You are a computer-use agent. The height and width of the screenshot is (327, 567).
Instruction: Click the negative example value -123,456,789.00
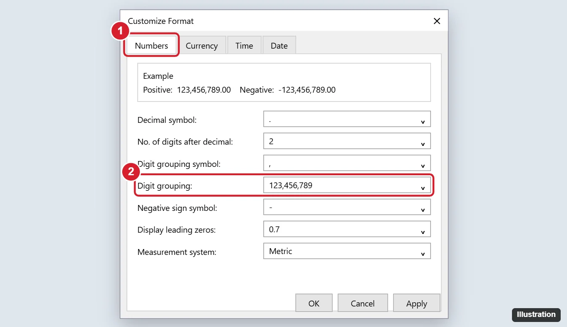pyautogui.click(x=307, y=90)
